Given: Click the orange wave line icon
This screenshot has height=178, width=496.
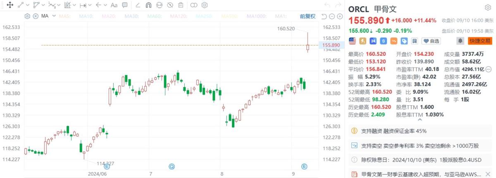Looking at the screenshot, I should 394,41.
